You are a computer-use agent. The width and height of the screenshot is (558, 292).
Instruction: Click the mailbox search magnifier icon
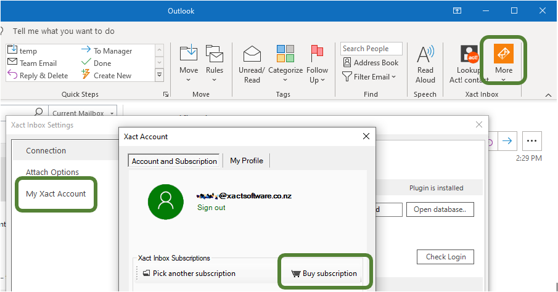(39, 112)
